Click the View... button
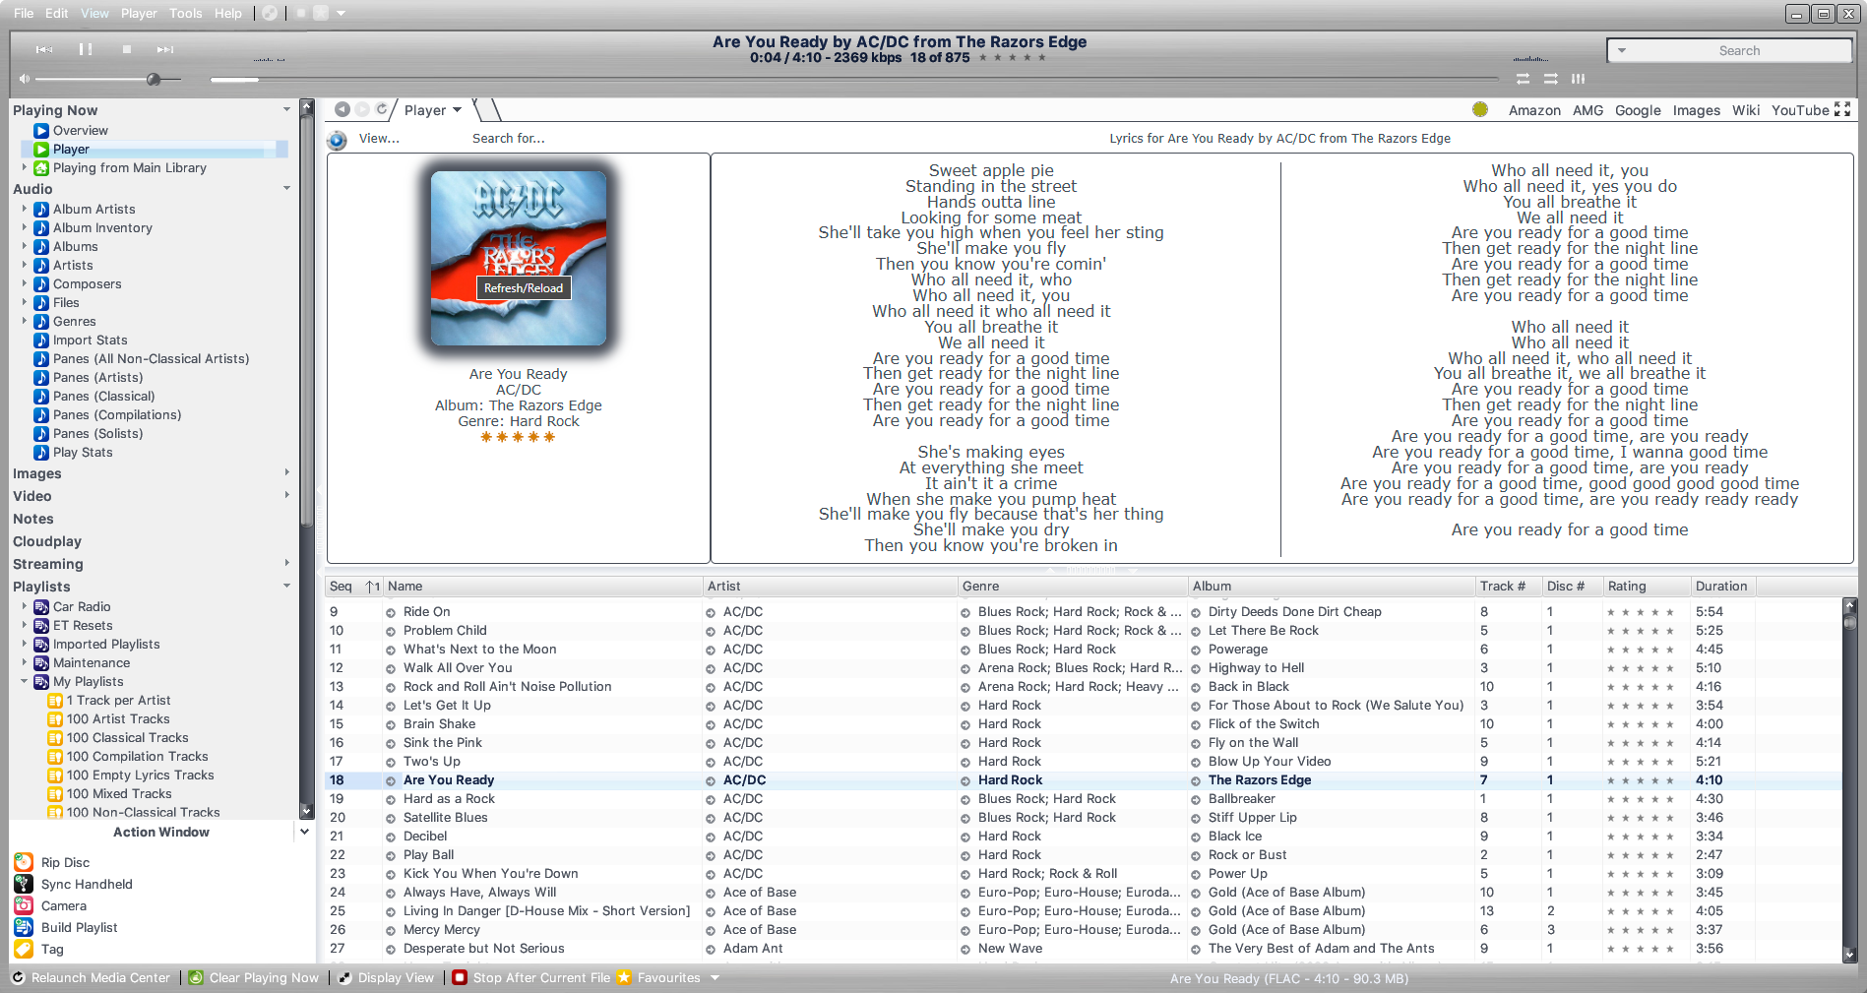 point(379,139)
